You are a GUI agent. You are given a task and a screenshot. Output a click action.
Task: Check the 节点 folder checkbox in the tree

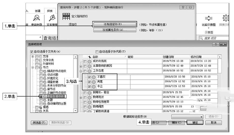point(37,67)
